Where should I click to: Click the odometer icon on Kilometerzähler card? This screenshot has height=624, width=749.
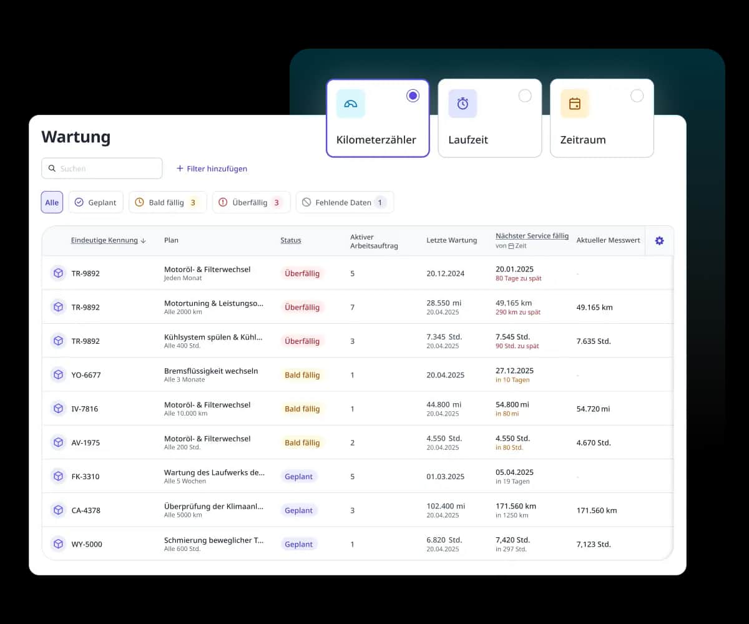[350, 104]
